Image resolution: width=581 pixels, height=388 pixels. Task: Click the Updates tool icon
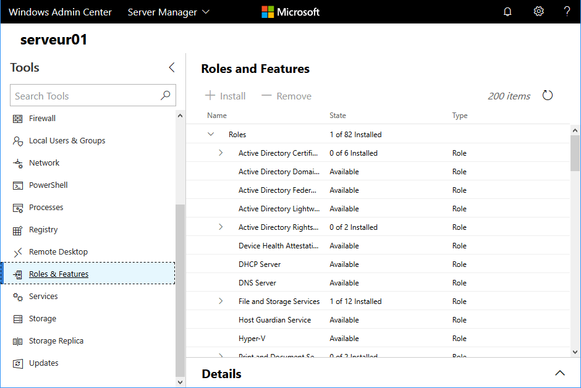coord(17,363)
